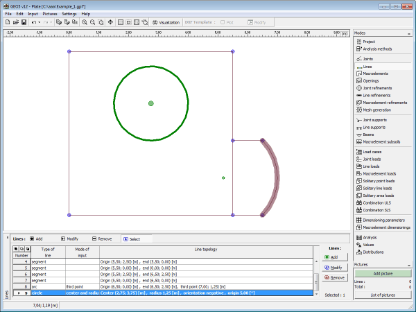Click the Zoom in magnifier icon
This screenshot has height=312, width=416.
(85, 22)
